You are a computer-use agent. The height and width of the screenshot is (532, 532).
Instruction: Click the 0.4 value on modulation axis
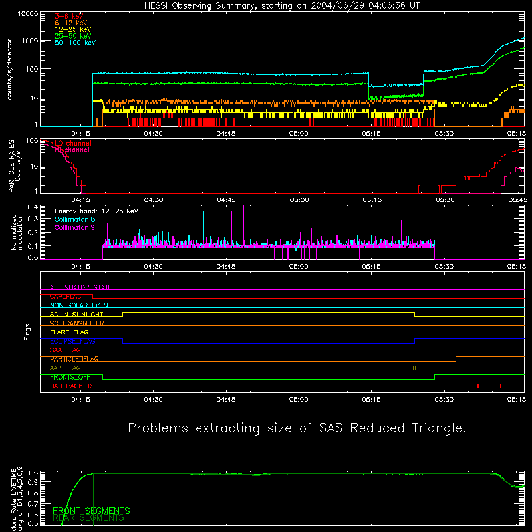click(x=33, y=207)
